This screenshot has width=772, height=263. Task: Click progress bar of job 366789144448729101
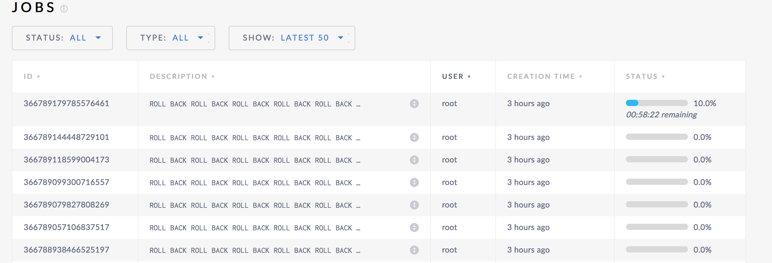(657, 137)
